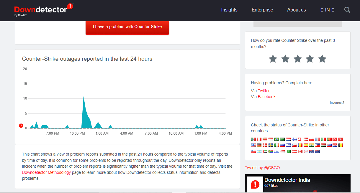Select the Turkey flag
This screenshot has height=193, width=360.
point(335,139)
